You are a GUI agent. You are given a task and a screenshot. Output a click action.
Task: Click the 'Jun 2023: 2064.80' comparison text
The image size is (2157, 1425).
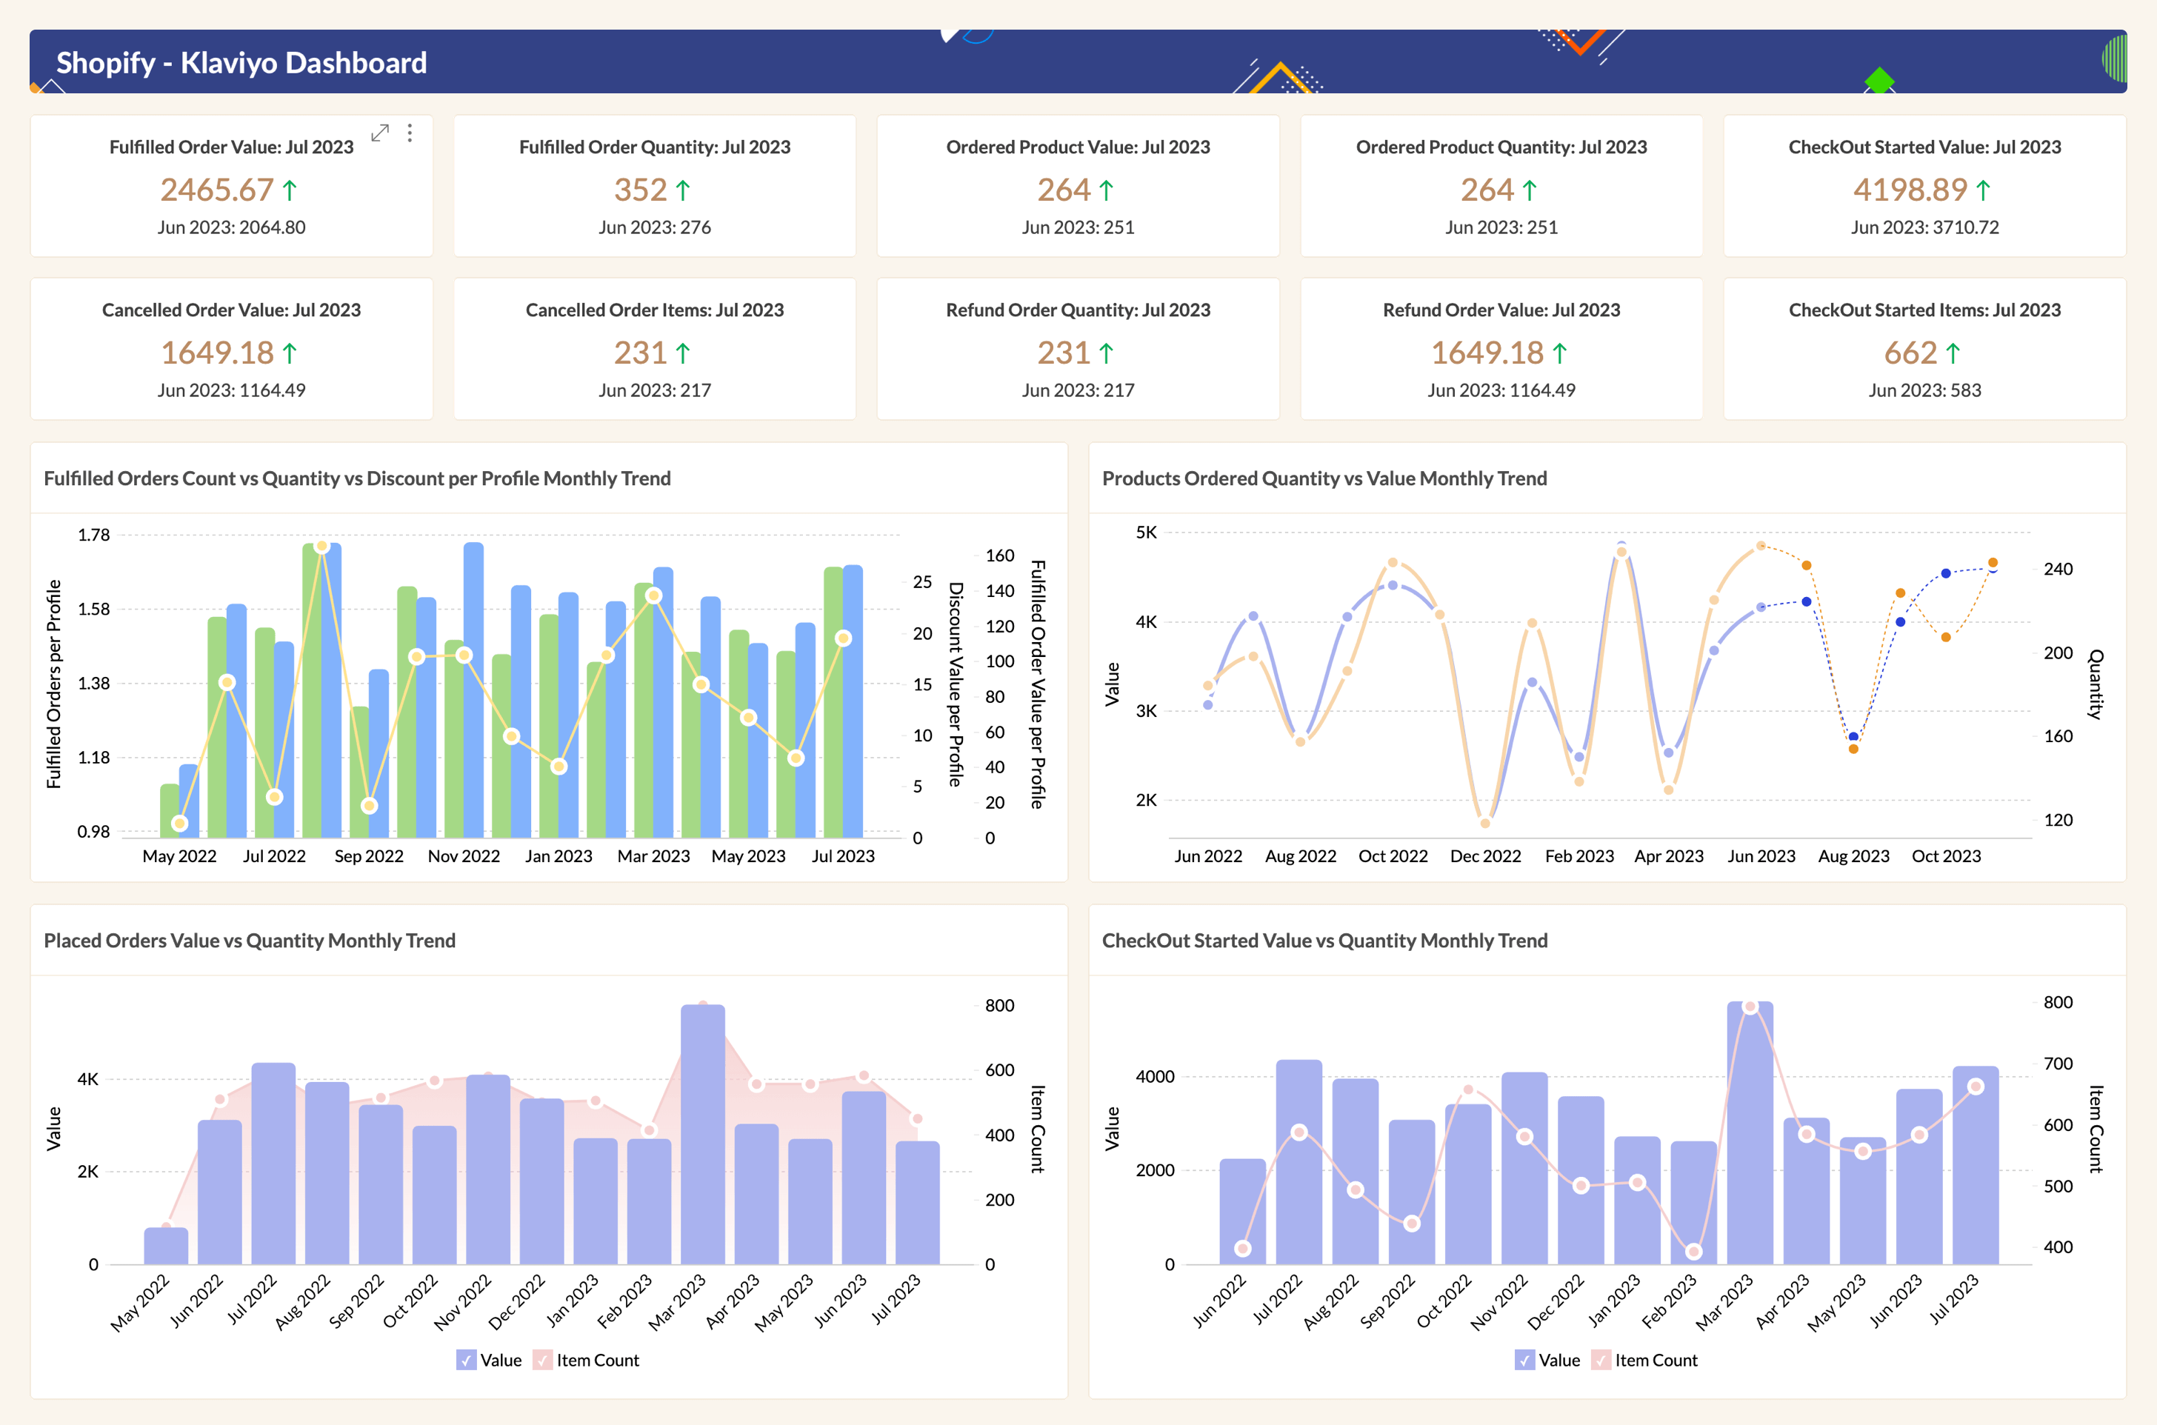point(232,227)
